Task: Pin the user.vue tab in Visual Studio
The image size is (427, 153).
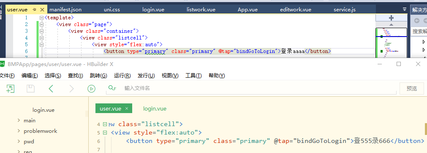Action: tap(34, 10)
